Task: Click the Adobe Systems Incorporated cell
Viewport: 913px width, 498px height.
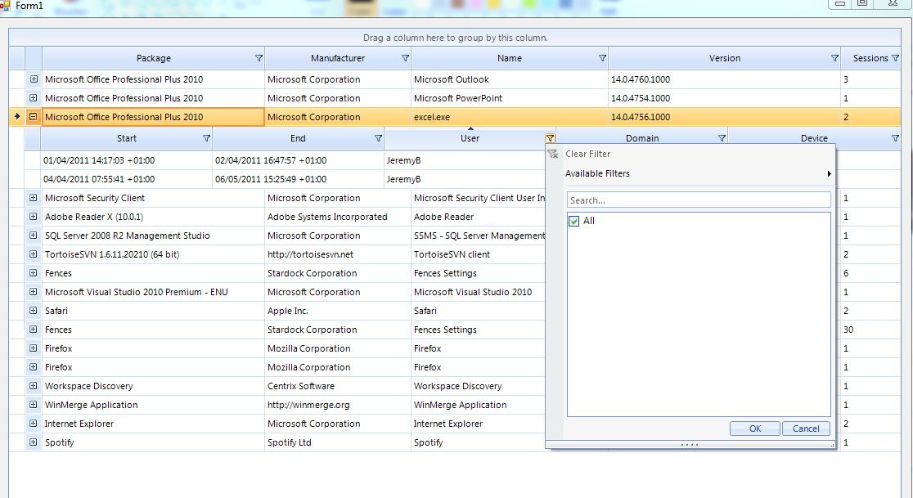Action: (338, 217)
